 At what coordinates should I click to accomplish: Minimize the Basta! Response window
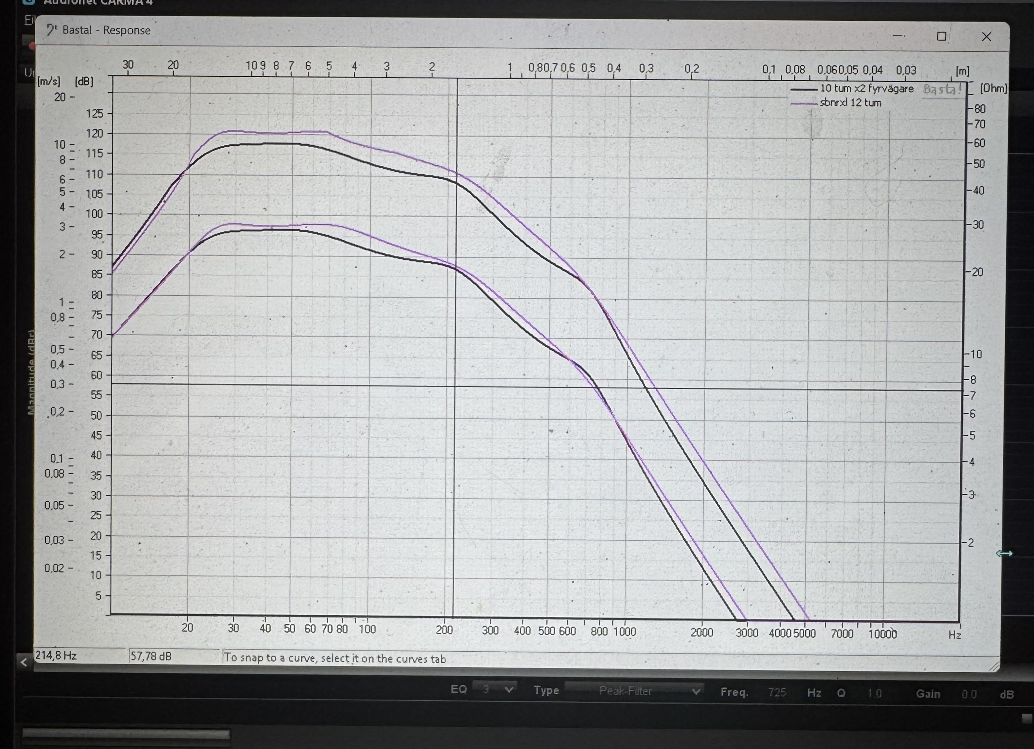pos(898,36)
